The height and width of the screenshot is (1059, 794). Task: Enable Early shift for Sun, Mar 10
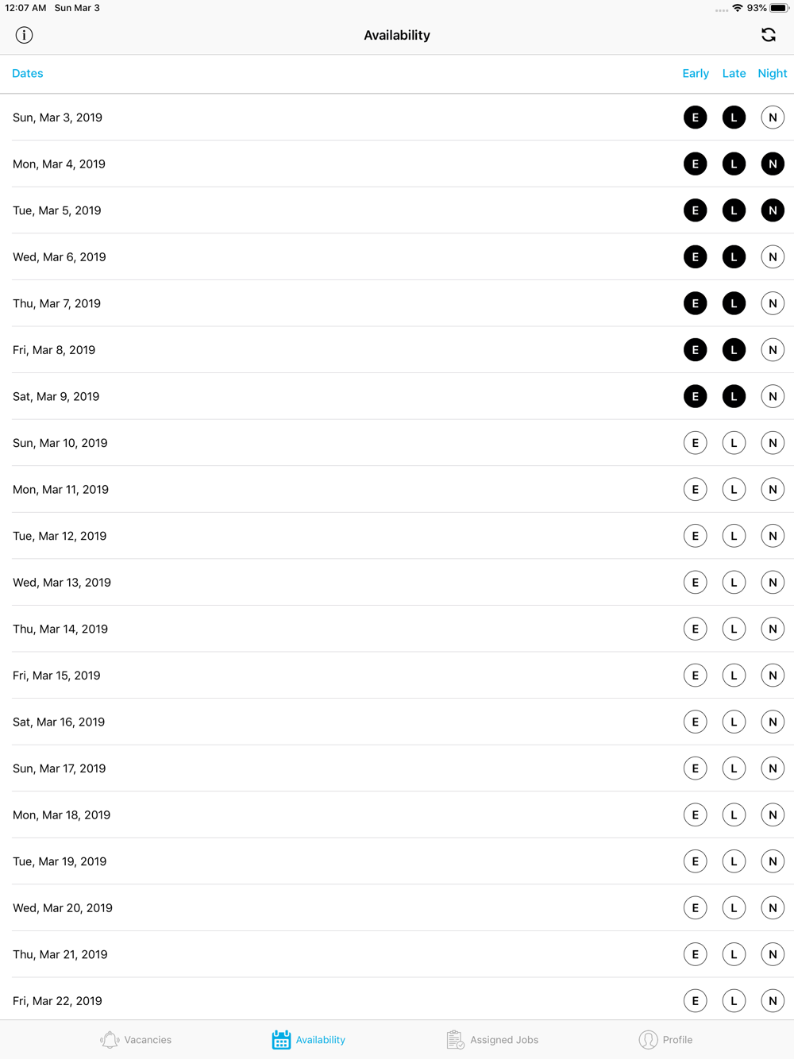click(696, 443)
